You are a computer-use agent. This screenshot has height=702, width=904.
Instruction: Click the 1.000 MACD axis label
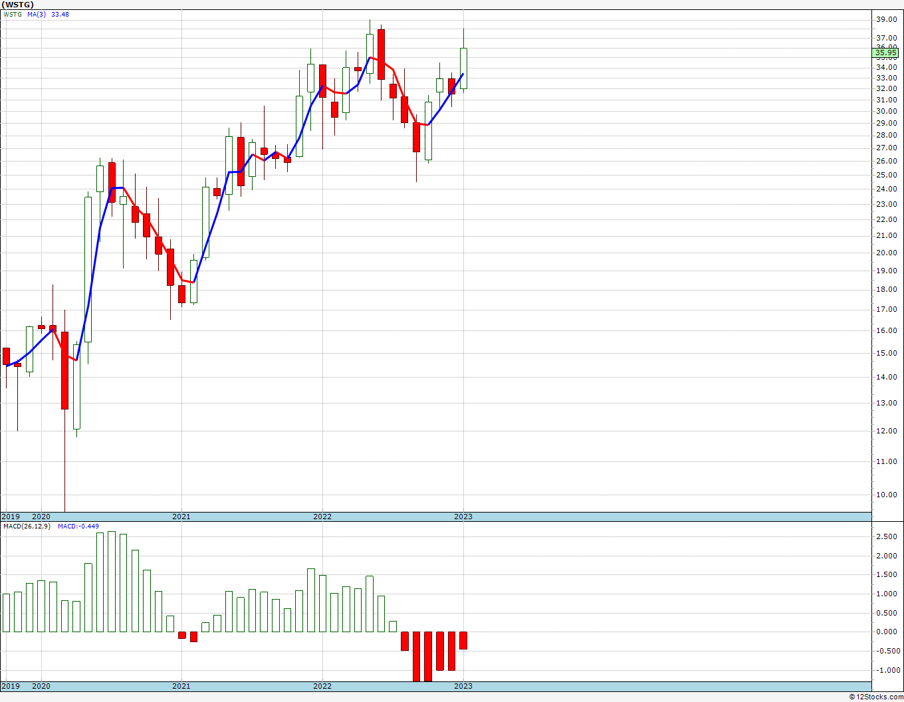(x=887, y=594)
